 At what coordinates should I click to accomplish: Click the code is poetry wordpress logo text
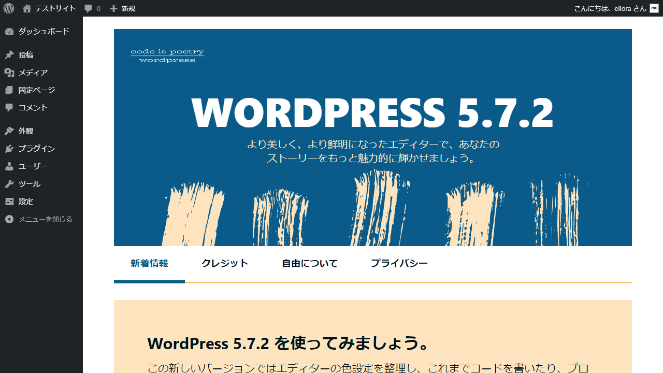click(x=167, y=56)
